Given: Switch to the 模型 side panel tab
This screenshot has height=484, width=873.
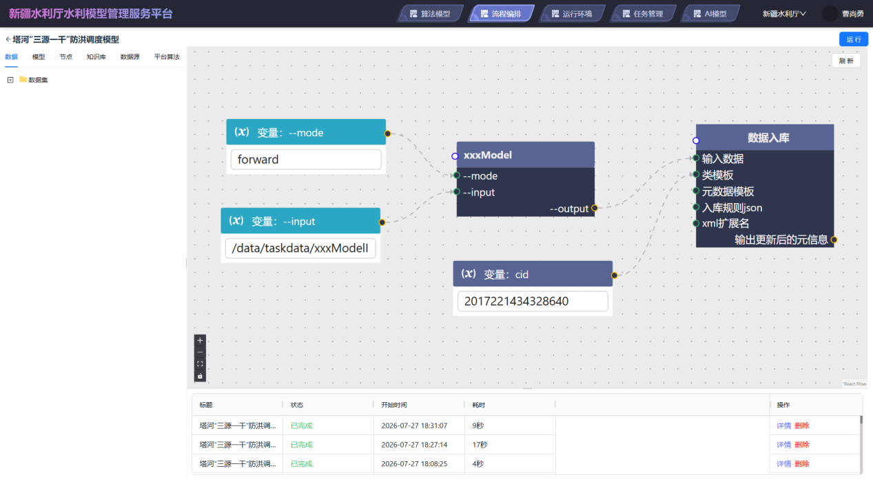Looking at the screenshot, I should click(x=39, y=57).
